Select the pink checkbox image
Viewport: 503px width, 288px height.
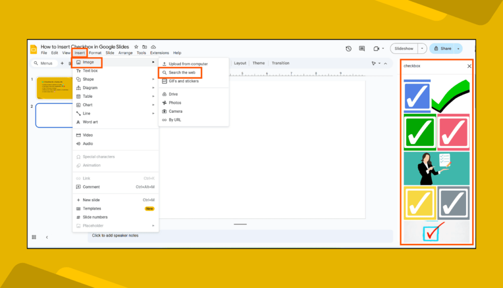(453, 132)
